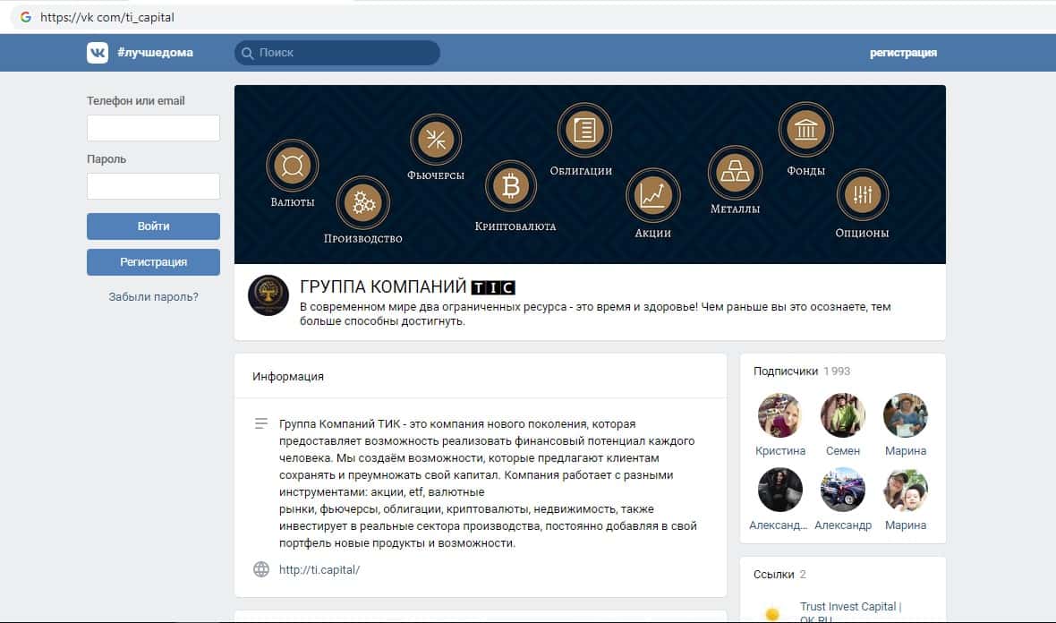
Task: Click the Валюты icon in banner
Action: [x=293, y=165]
